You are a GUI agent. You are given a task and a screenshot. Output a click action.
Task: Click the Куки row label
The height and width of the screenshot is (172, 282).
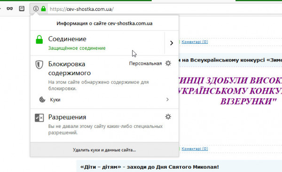pos(55,100)
